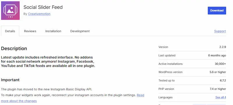Click the plugin title 'Social Slider Feed'
The height and width of the screenshot is (105, 233).
43,7
